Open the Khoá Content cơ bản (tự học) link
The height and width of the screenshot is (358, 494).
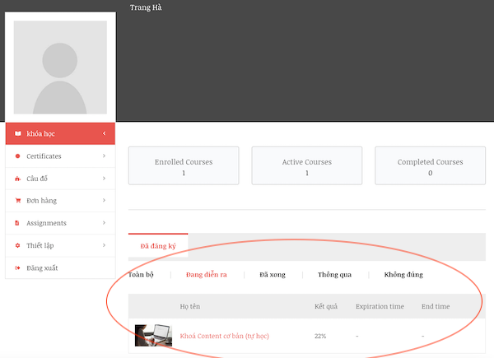click(x=224, y=336)
